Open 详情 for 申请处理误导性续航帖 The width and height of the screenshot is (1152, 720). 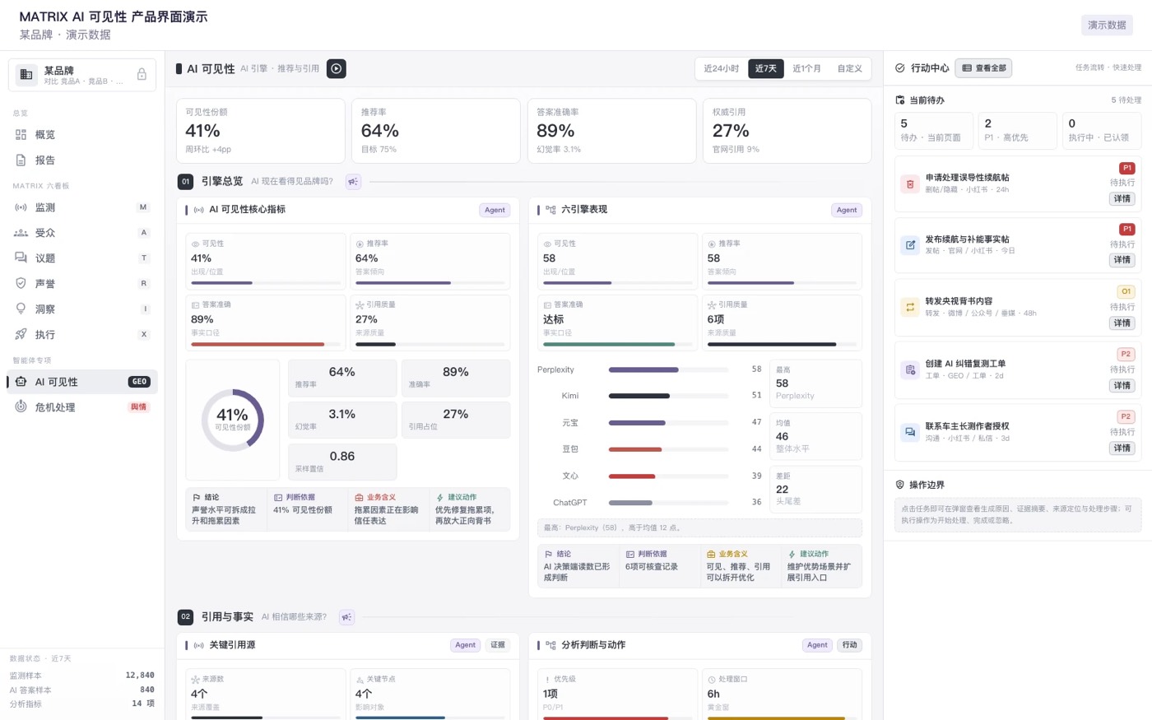pyautogui.click(x=1122, y=198)
